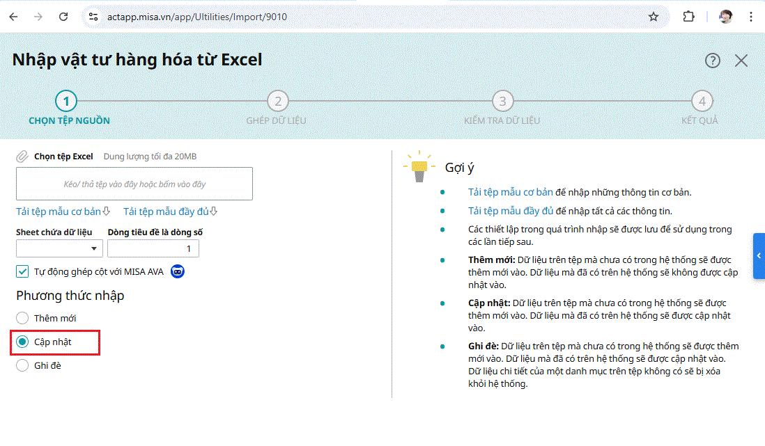765x446 pixels.
Task: Download Tải tệp mẫu đầy đủ under file box
Action: (x=166, y=212)
